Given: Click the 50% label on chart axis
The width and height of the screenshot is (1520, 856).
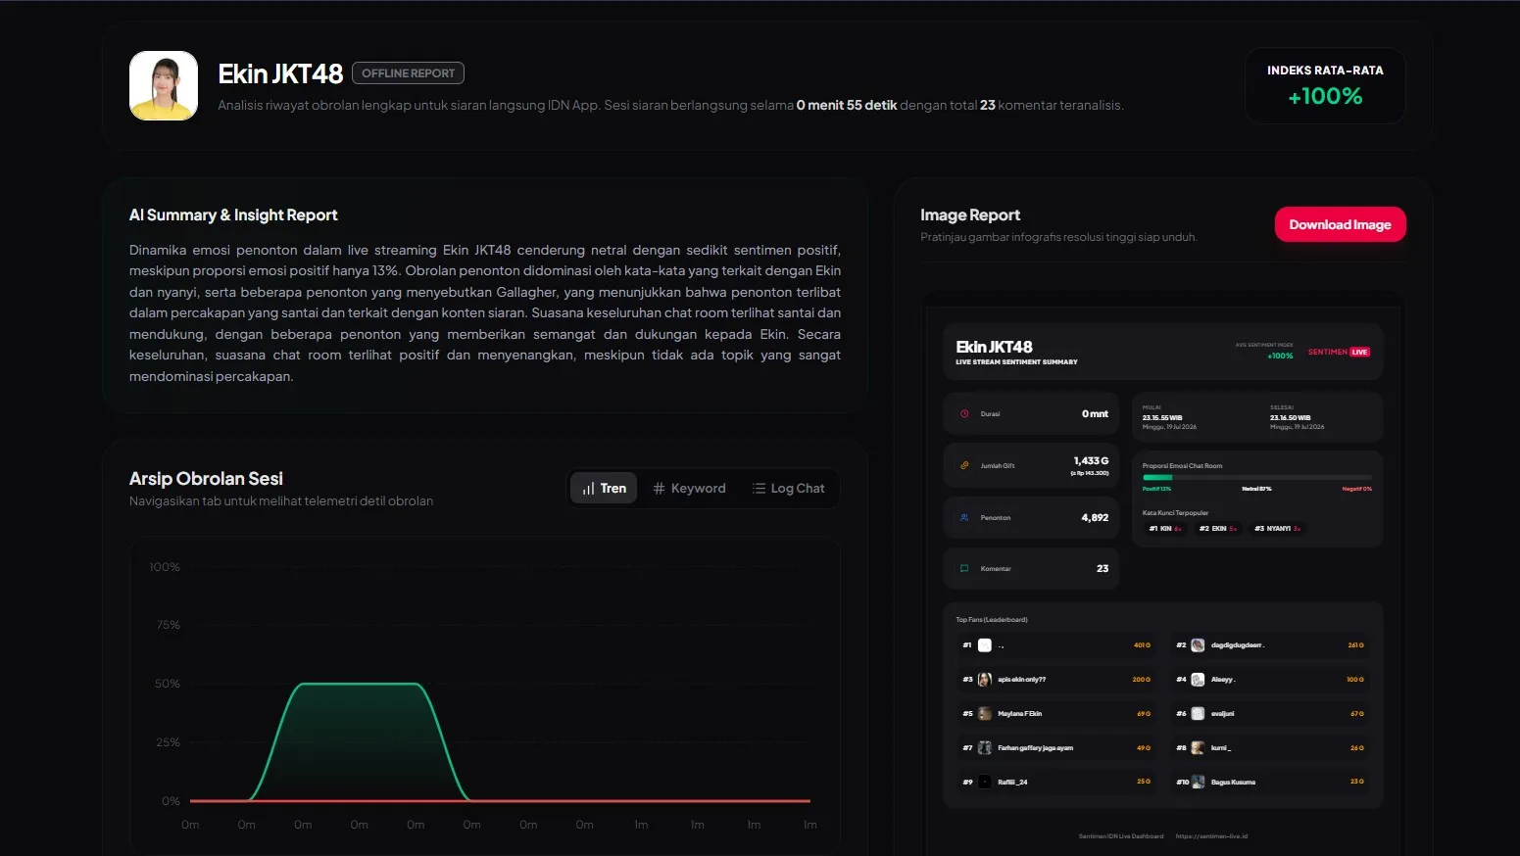Looking at the screenshot, I should pos(168,684).
